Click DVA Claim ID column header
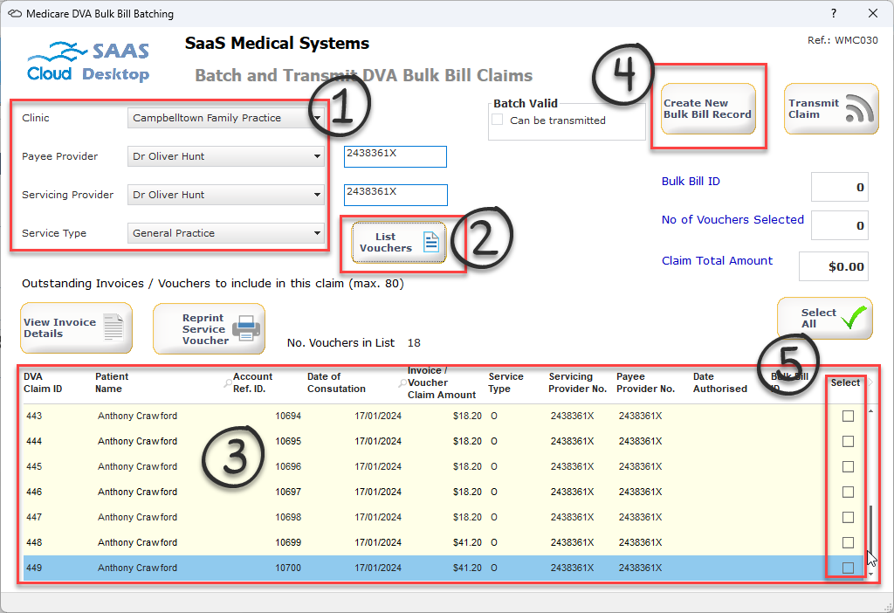 [x=43, y=382]
